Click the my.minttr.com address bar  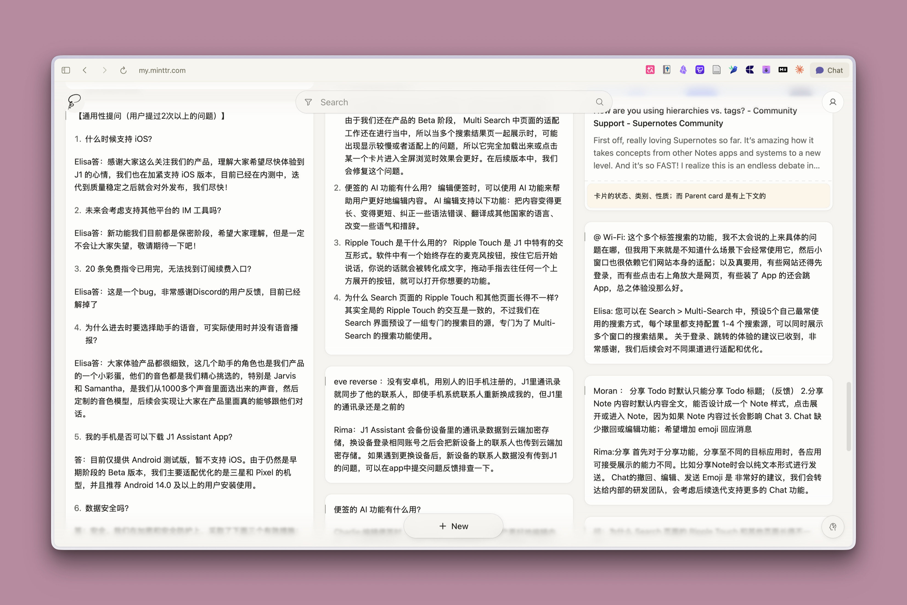point(162,70)
